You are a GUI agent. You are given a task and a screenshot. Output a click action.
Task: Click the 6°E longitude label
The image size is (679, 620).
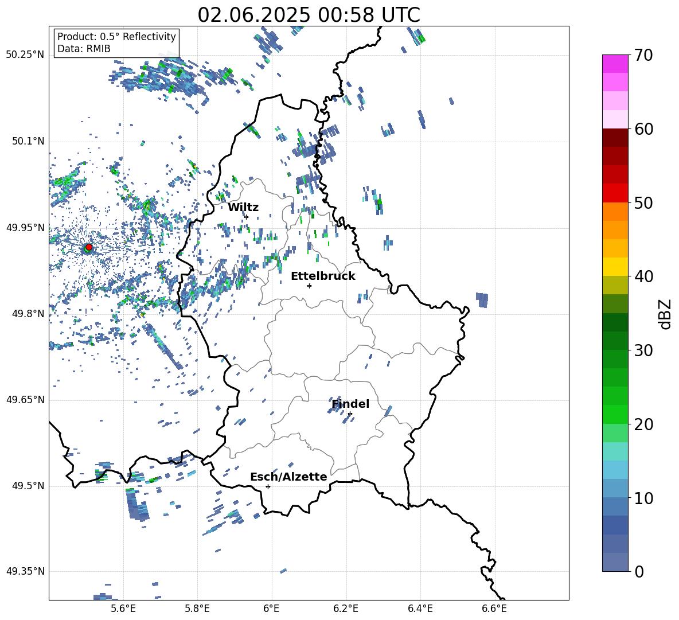pyautogui.click(x=271, y=609)
